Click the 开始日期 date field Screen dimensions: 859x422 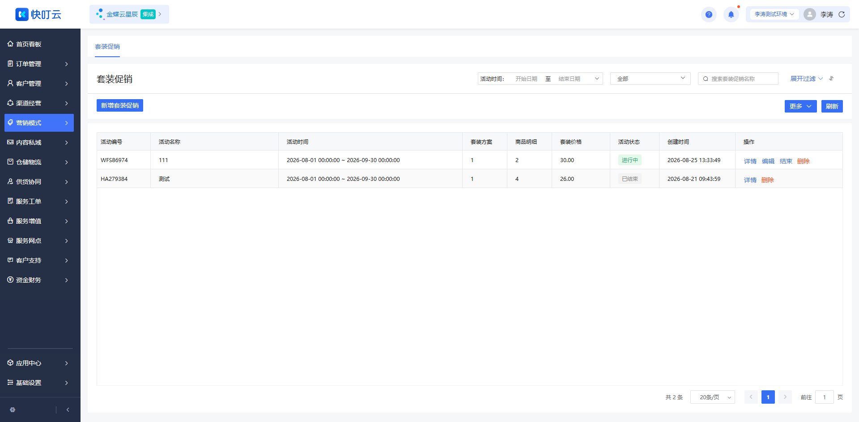tap(526, 79)
